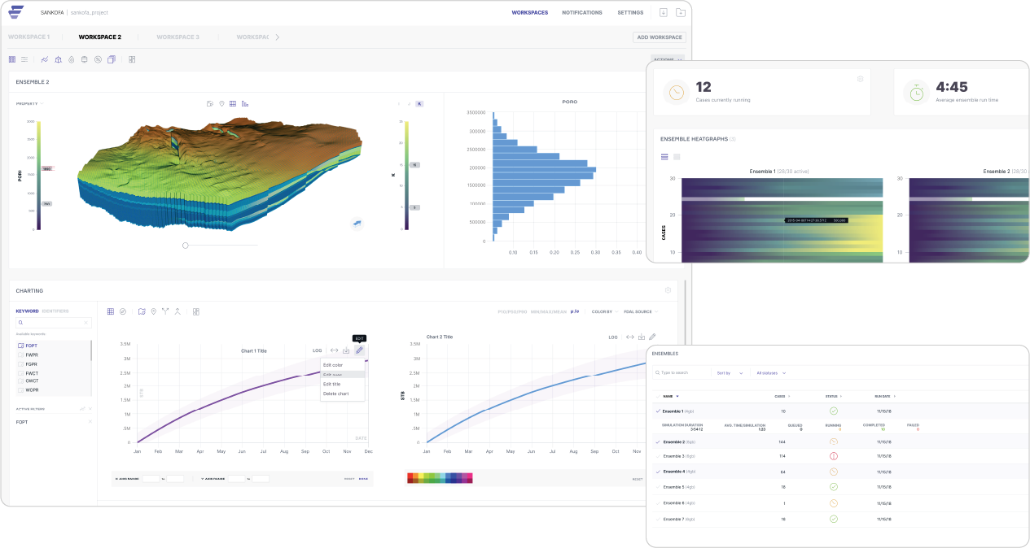Click the map icon in Charting toolbar
The image size is (1030, 548).
point(142,311)
